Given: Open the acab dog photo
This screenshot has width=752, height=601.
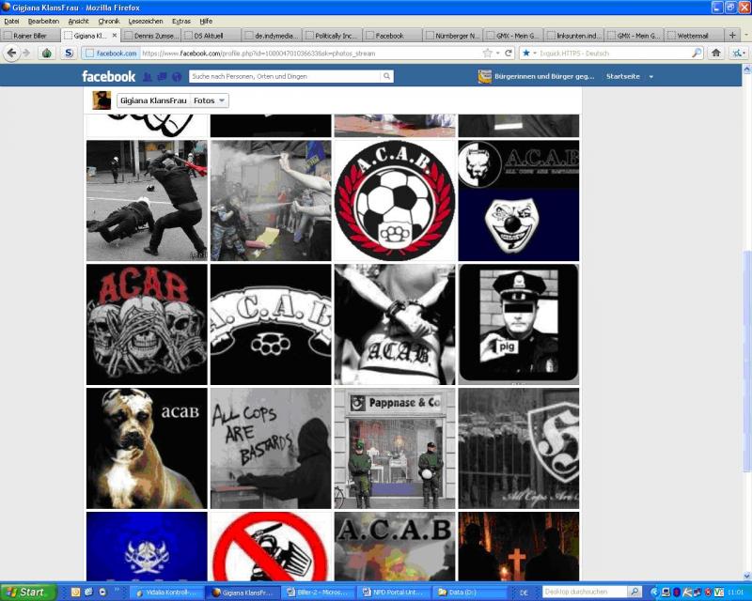Looking at the screenshot, I should 147,448.
